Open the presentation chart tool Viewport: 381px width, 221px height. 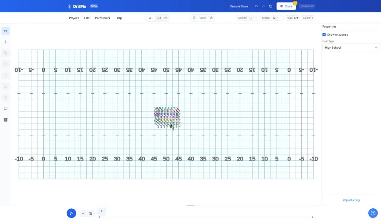point(5,120)
